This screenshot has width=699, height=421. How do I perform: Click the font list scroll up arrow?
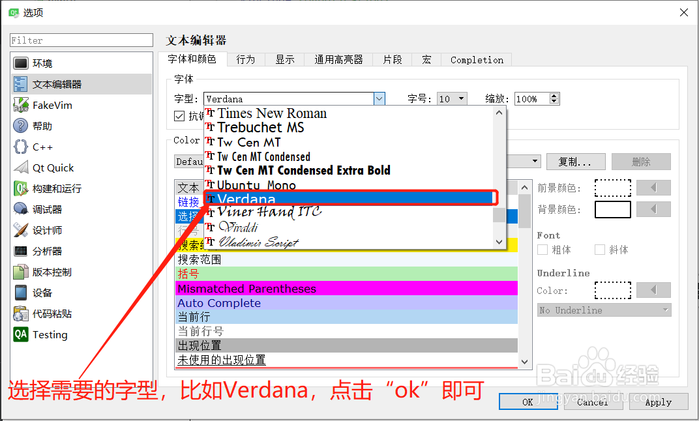499,113
